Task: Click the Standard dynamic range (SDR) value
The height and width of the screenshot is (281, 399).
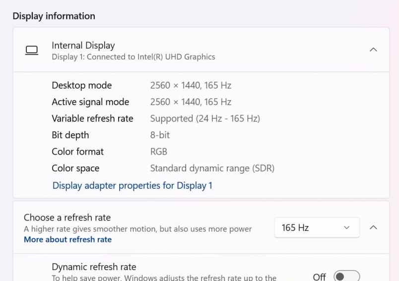Action: coord(212,169)
